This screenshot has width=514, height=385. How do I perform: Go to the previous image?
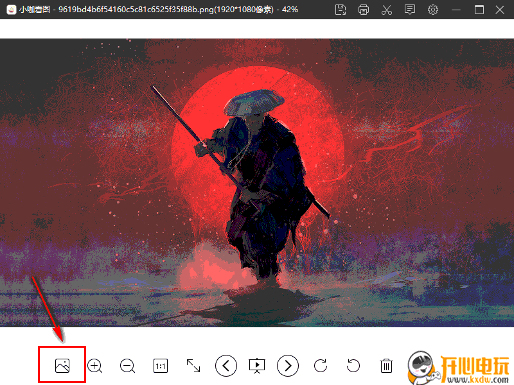[x=226, y=366]
